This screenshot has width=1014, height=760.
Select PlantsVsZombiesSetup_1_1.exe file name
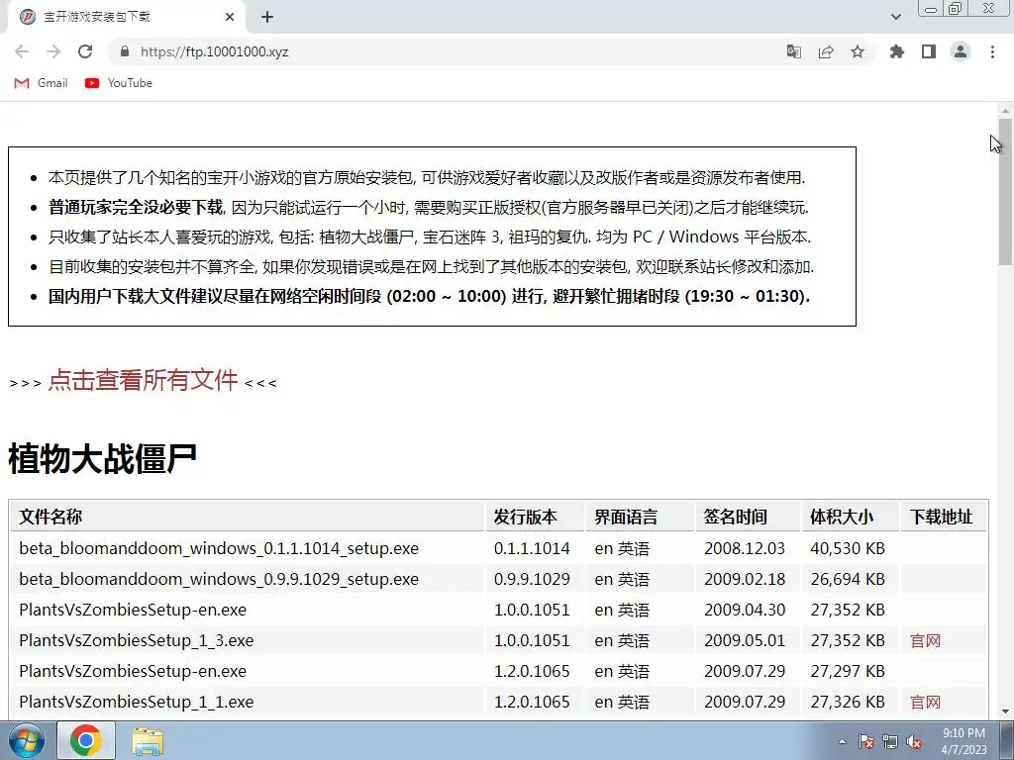[x=137, y=702]
